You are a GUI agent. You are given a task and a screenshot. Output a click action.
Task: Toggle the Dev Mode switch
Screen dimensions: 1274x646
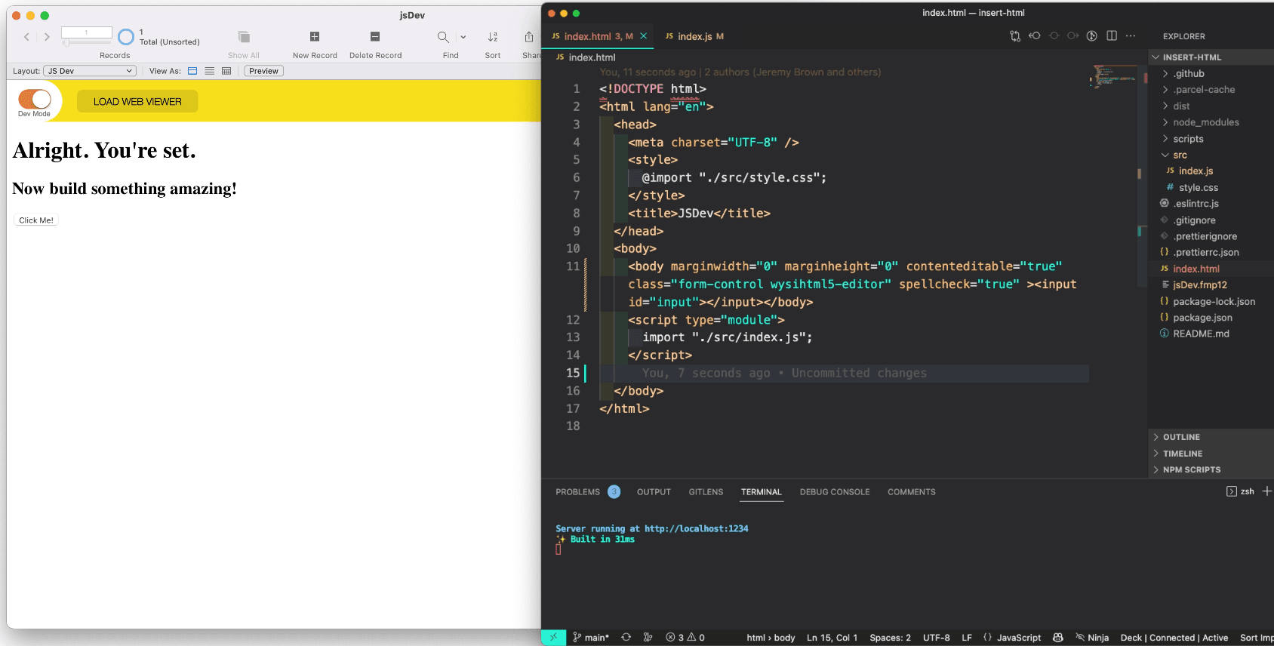coord(35,99)
